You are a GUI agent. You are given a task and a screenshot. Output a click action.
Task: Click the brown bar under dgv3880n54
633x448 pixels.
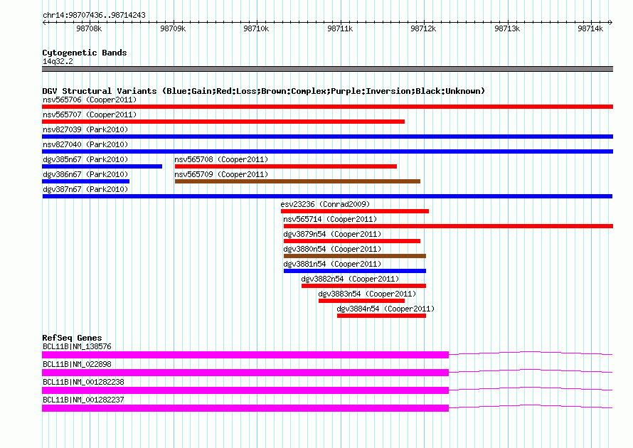(x=355, y=256)
